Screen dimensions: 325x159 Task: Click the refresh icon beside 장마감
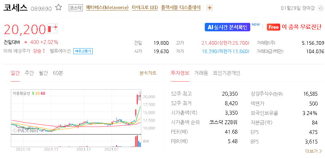[320, 8]
